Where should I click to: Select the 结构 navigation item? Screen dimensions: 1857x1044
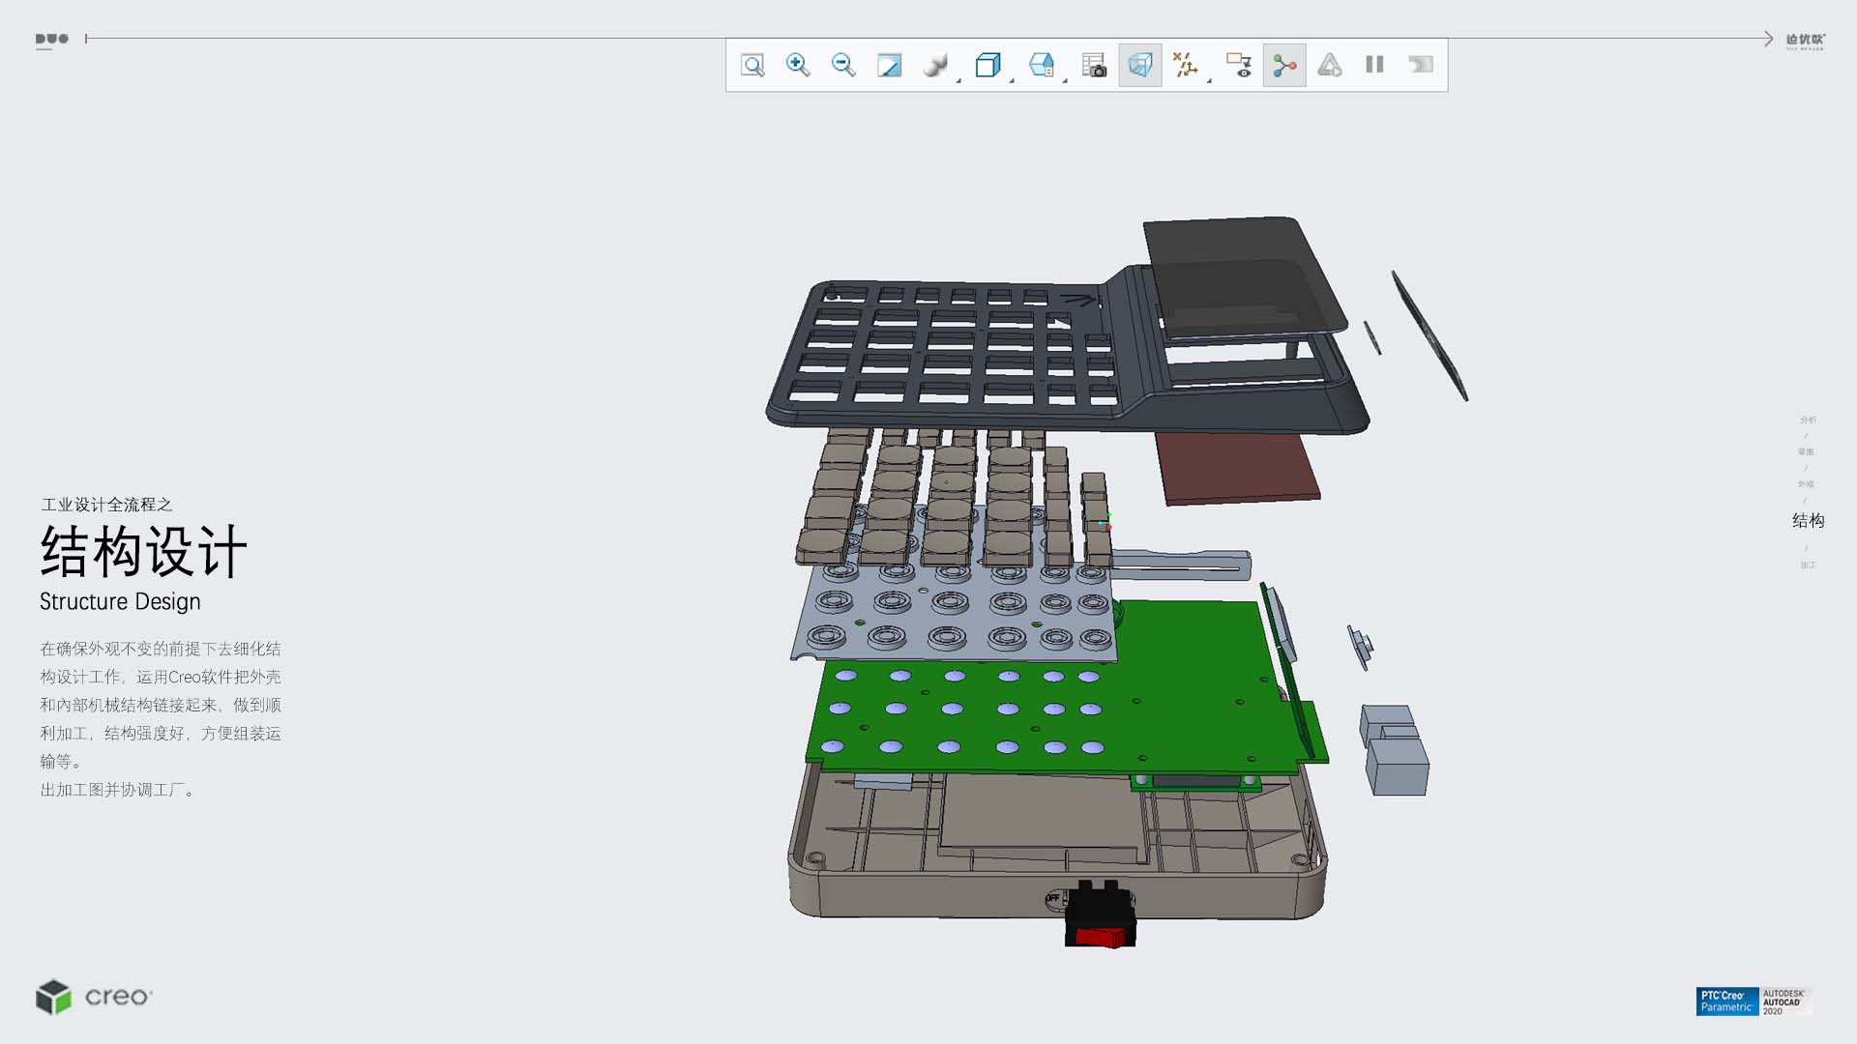click(1808, 520)
